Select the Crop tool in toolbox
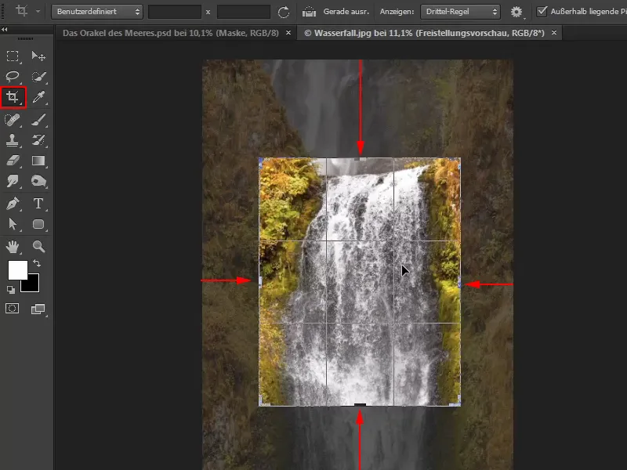 (x=13, y=97)
